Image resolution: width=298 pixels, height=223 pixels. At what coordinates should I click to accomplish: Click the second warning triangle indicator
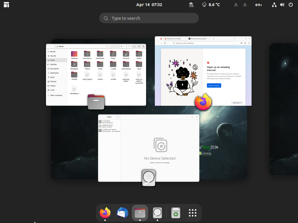pos(245,5)
